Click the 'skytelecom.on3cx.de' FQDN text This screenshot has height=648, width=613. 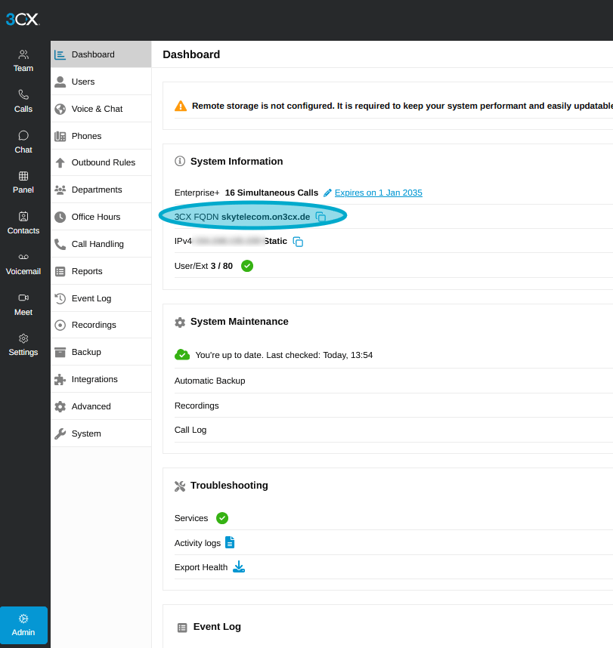pyautogui.click(x=265, y=217)
